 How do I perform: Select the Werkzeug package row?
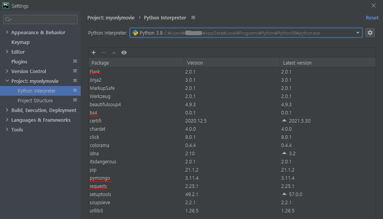click(232, 96)
